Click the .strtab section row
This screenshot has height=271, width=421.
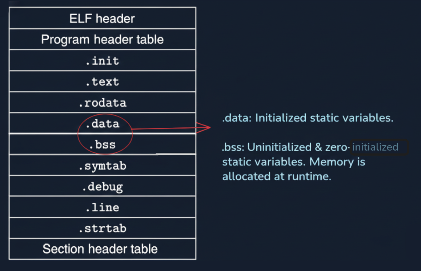coord(102,229)
